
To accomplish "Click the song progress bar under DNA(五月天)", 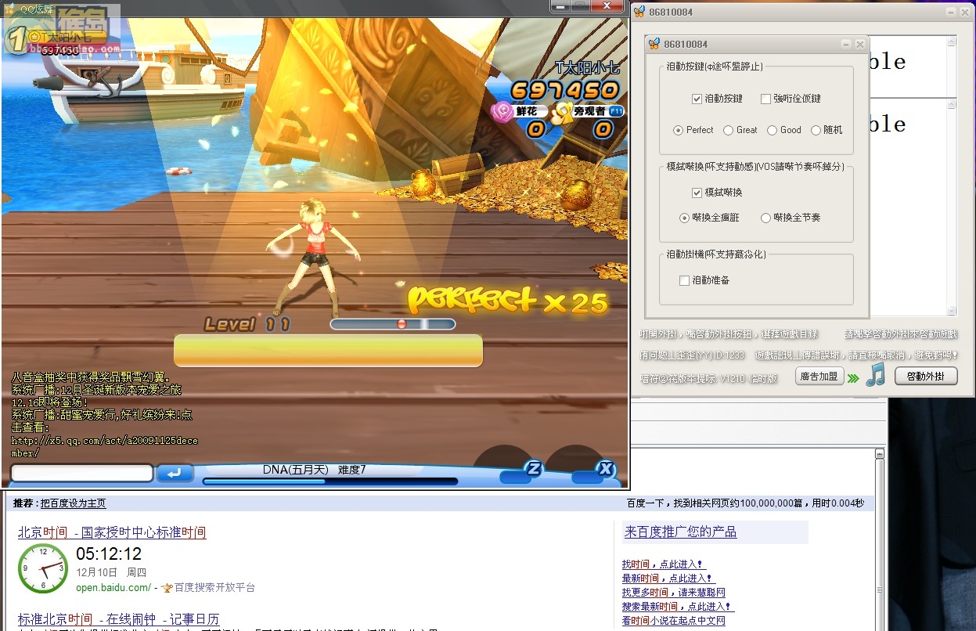I will (330, 481).
